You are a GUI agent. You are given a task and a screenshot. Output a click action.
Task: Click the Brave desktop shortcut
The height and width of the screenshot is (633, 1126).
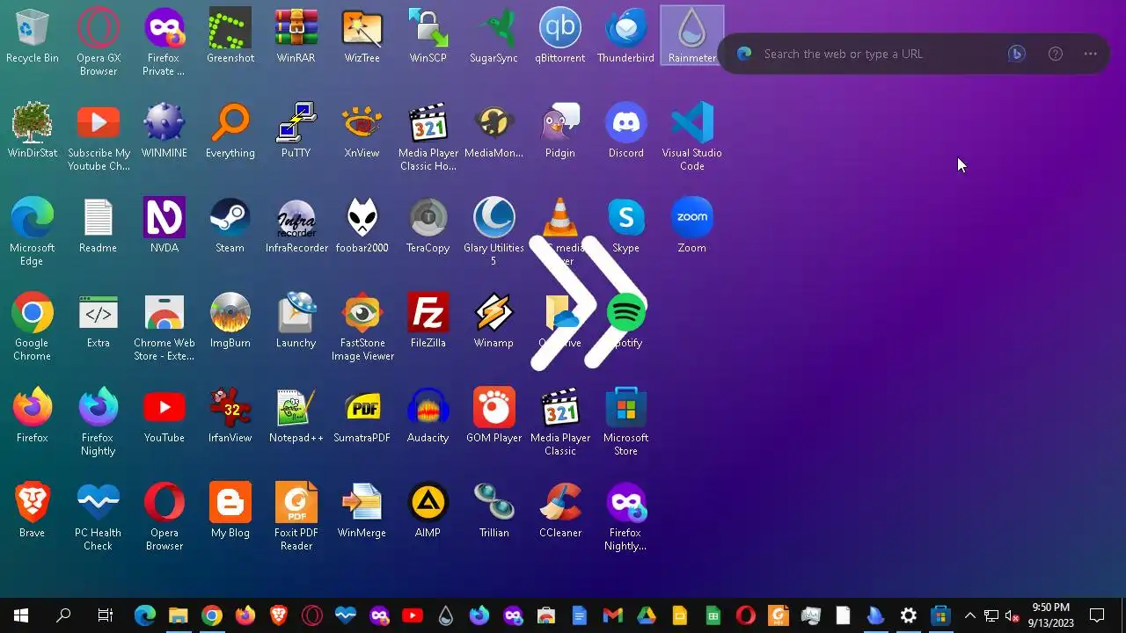(32, 511)
